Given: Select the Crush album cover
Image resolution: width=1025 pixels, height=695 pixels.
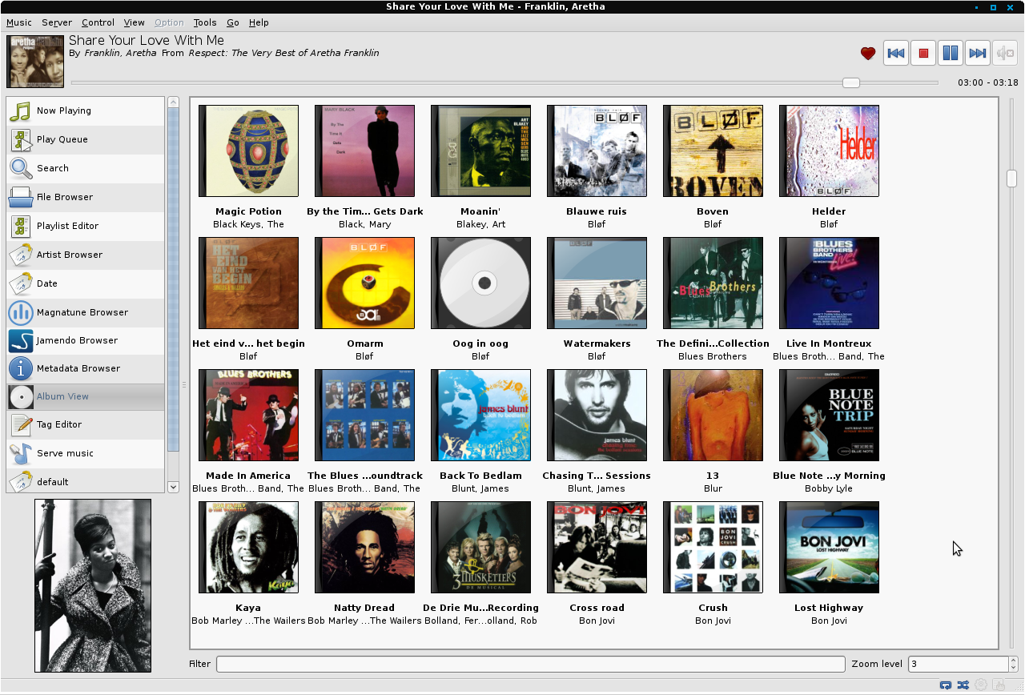Looking at the screenshot, I should coord(713,547).
